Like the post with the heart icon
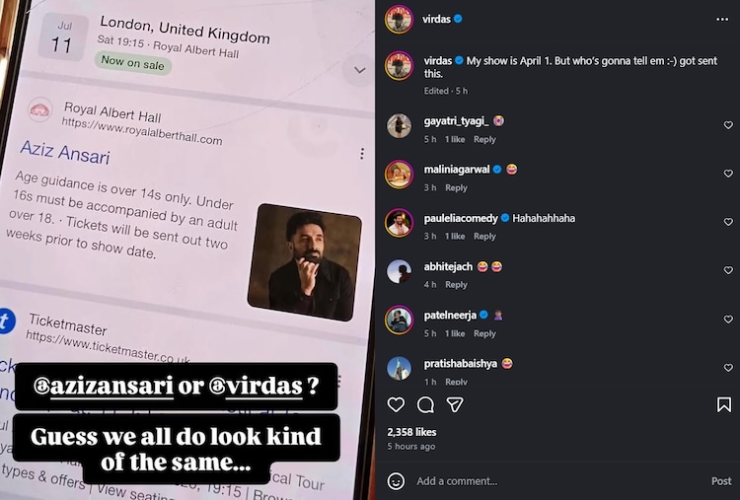740x500 pixels. coord(396,404)
